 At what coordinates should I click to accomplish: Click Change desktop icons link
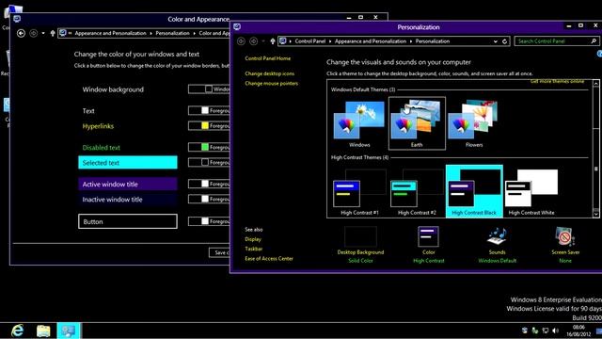[x=270, y=73]
